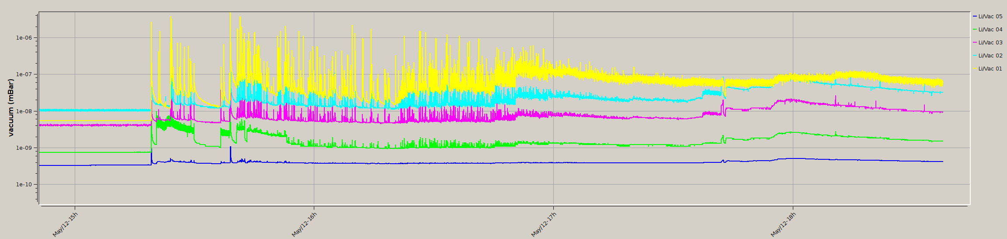This screenshot has height=239, width=1007.
Task: Click the May/12-17h time axis label
Action: (544, 225)
